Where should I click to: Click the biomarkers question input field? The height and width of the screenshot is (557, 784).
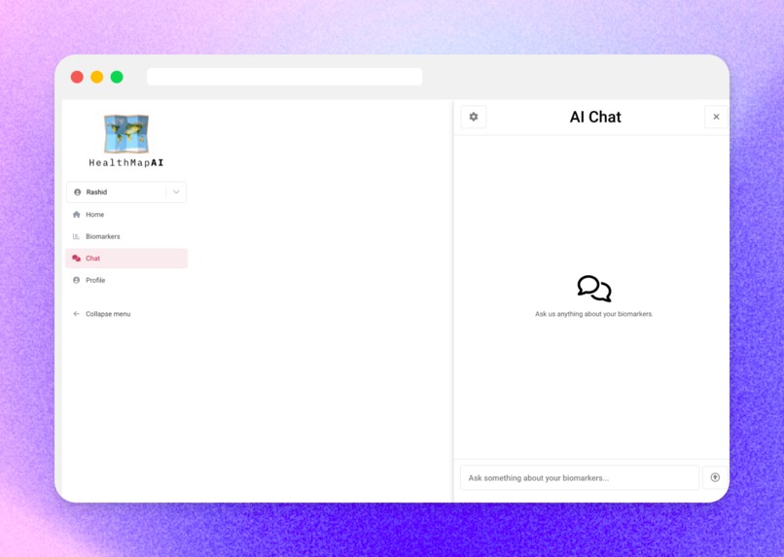(580, 477)
